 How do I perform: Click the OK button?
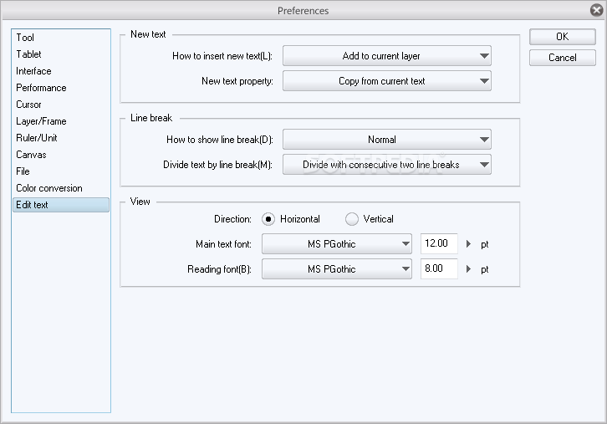[562, 37]
